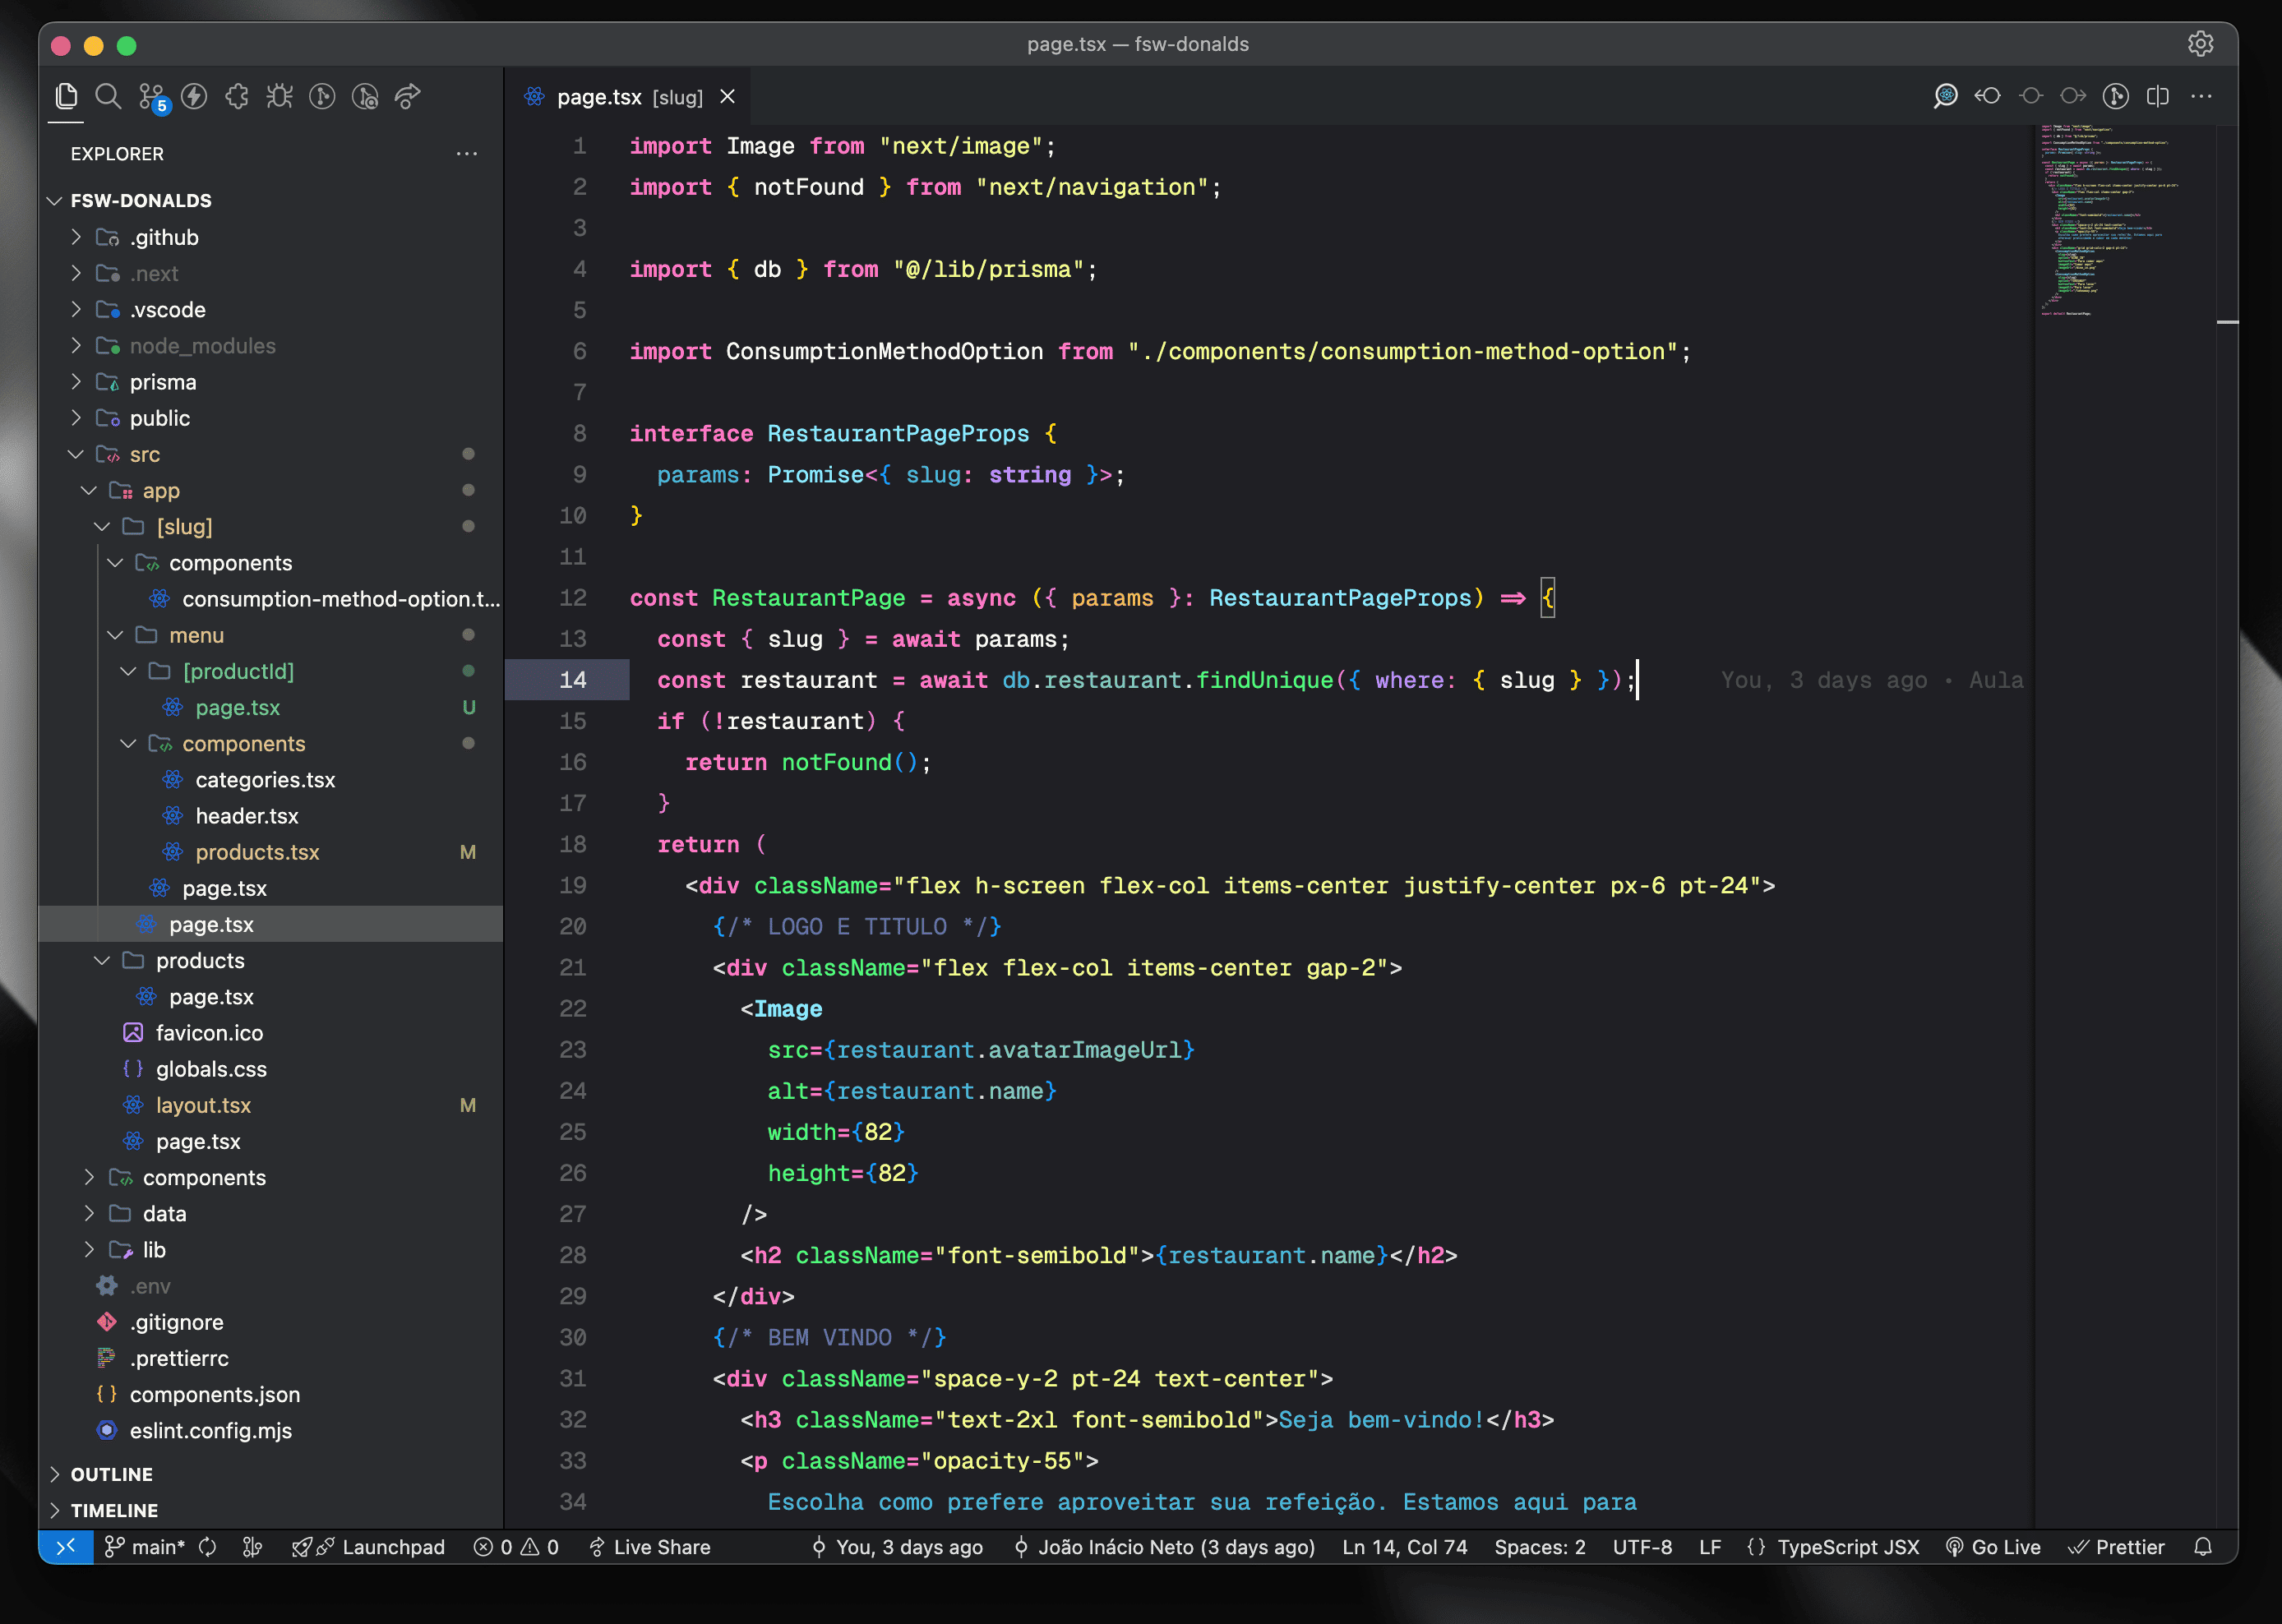Image resolution: width=2282 pixels, height=1624 pixels.
Task: Click line number 14 in gutter
Action: pyautogui.click(x=572, y=680)
